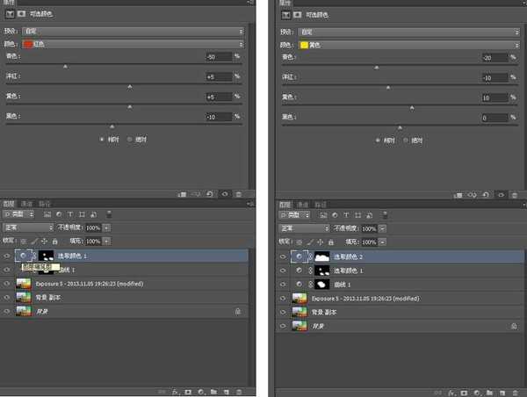527x397 pixels.
Task: Click the black value input field in right Properties panel
Action: coord(495,117)
